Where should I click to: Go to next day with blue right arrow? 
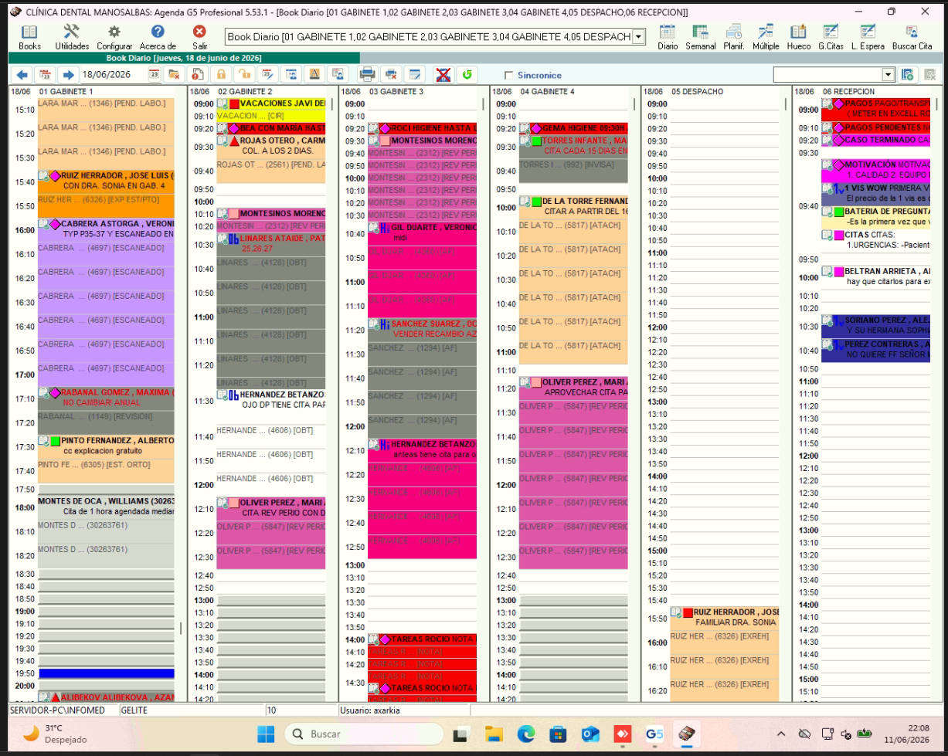pos(68,74)
